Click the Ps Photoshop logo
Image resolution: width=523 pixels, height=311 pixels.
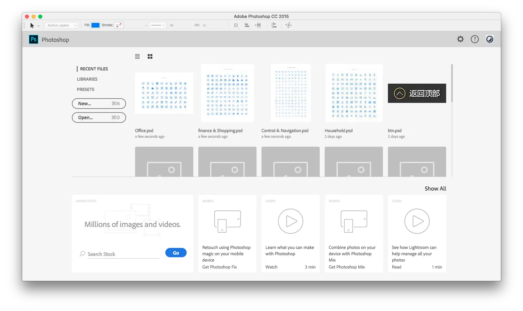tap(34, 39)
